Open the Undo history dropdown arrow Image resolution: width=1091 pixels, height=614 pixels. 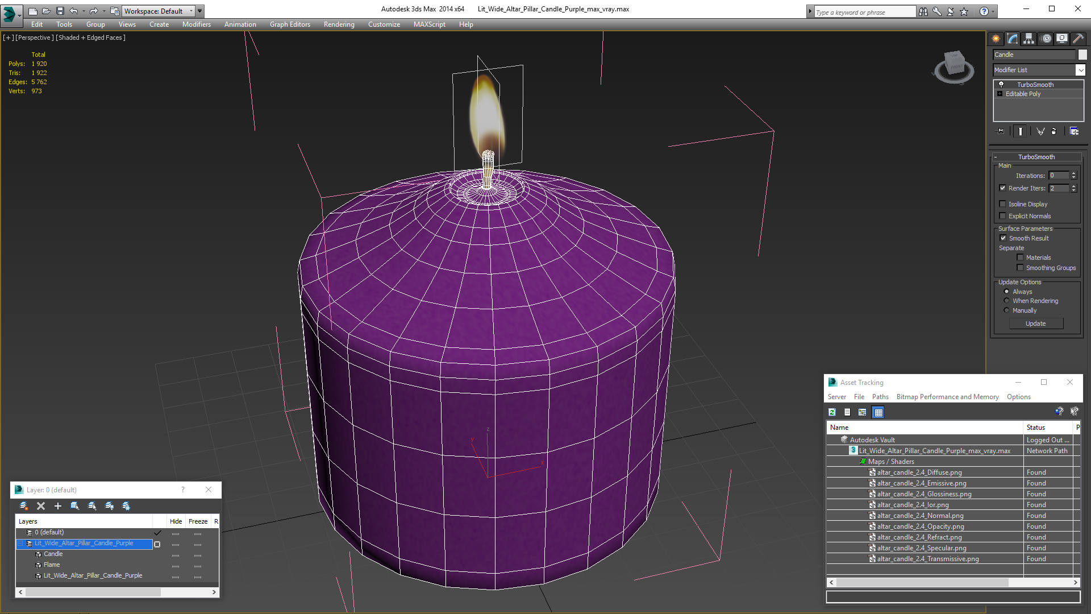[84, 11]
